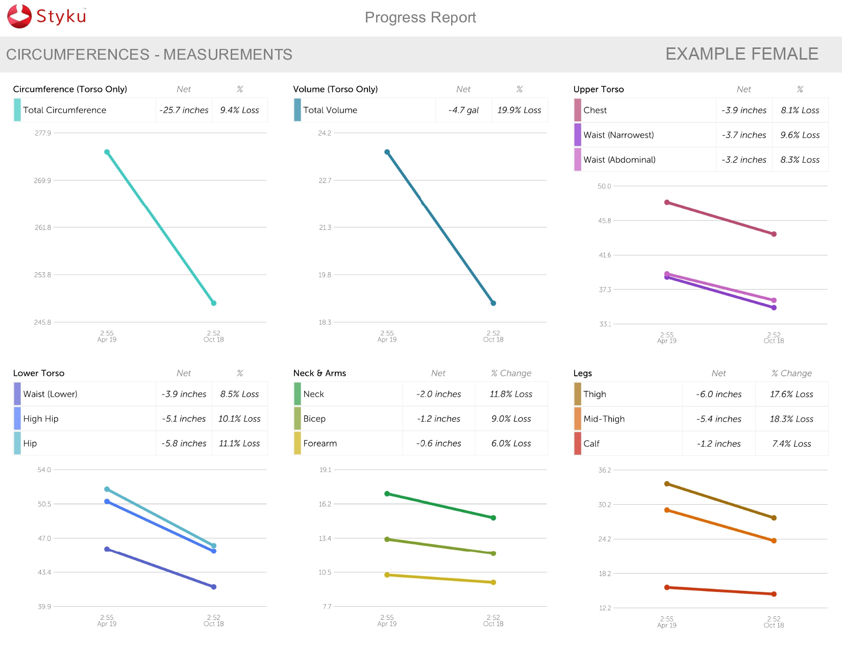Click the "-5.4 inches" Mid-Thigh value
The height and width of the screenshot is (650, 842).
[719, 419]
